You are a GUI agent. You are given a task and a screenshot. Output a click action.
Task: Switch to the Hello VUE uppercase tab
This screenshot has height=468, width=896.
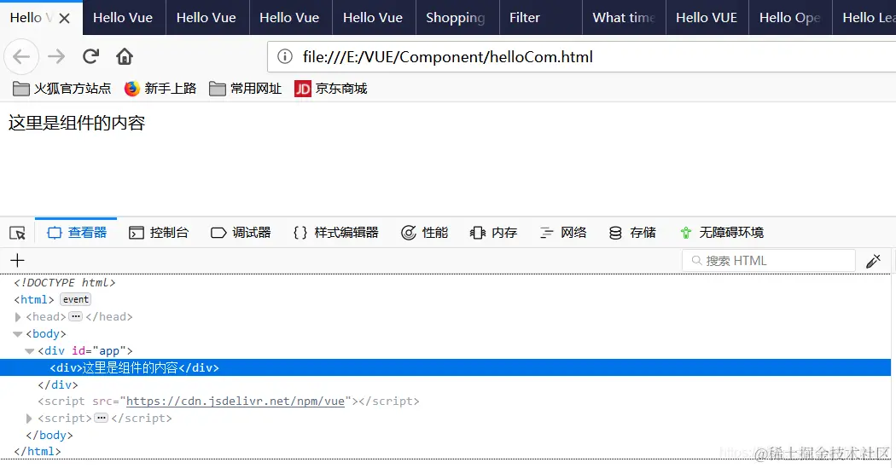point(707,18)
